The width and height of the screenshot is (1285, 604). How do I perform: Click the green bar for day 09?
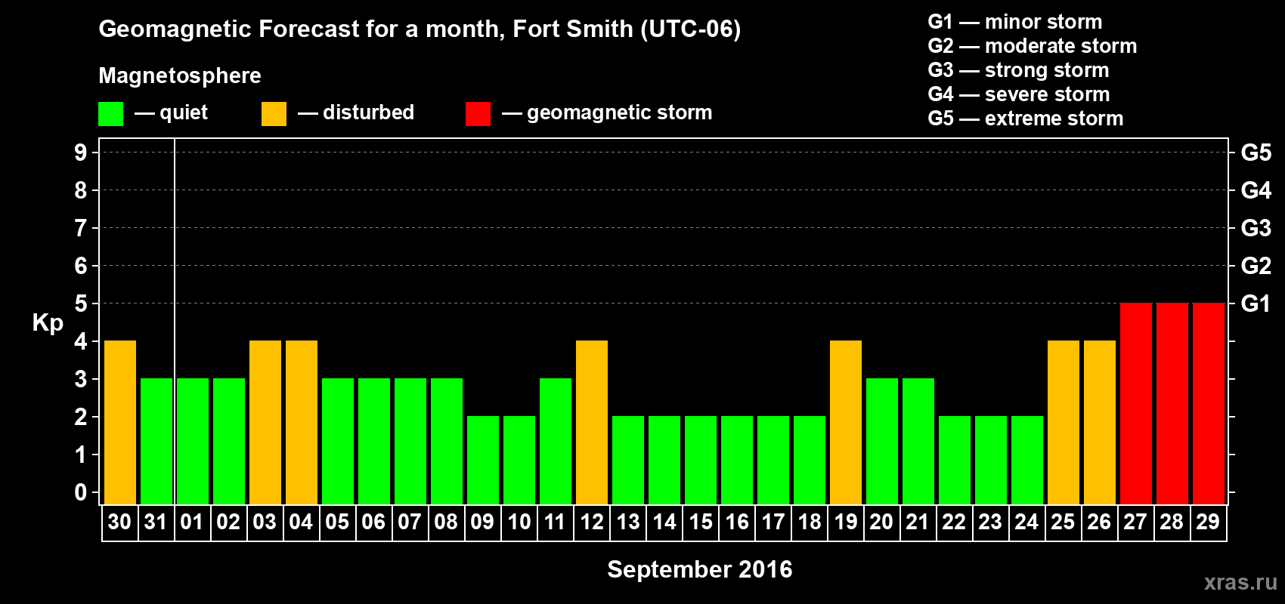[483, 460]
